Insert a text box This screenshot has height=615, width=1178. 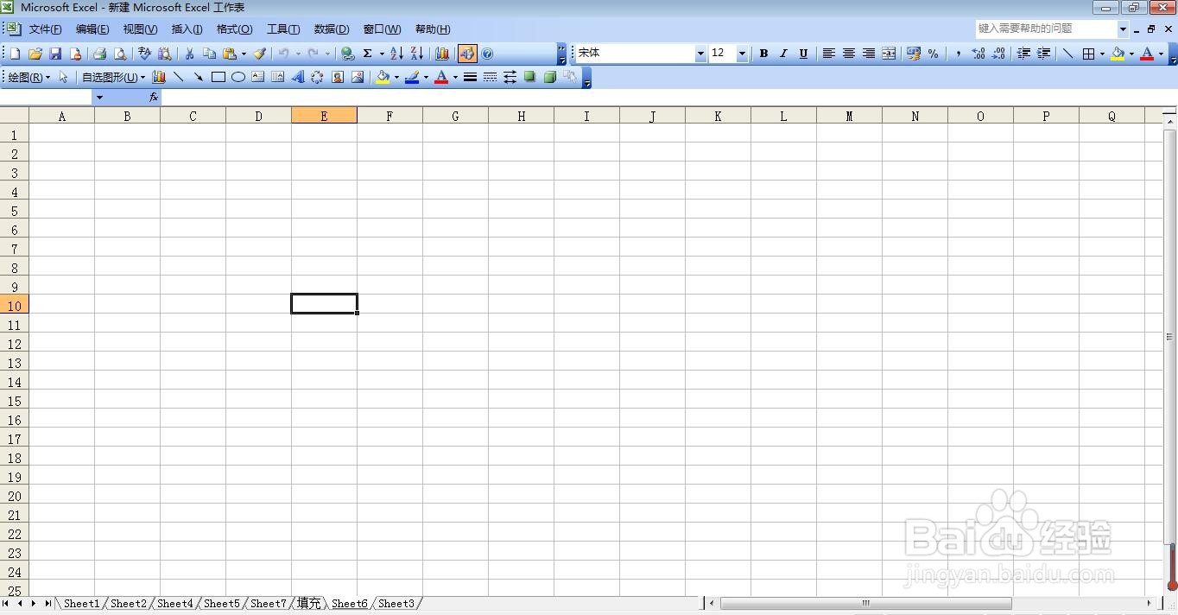(258, 77)
